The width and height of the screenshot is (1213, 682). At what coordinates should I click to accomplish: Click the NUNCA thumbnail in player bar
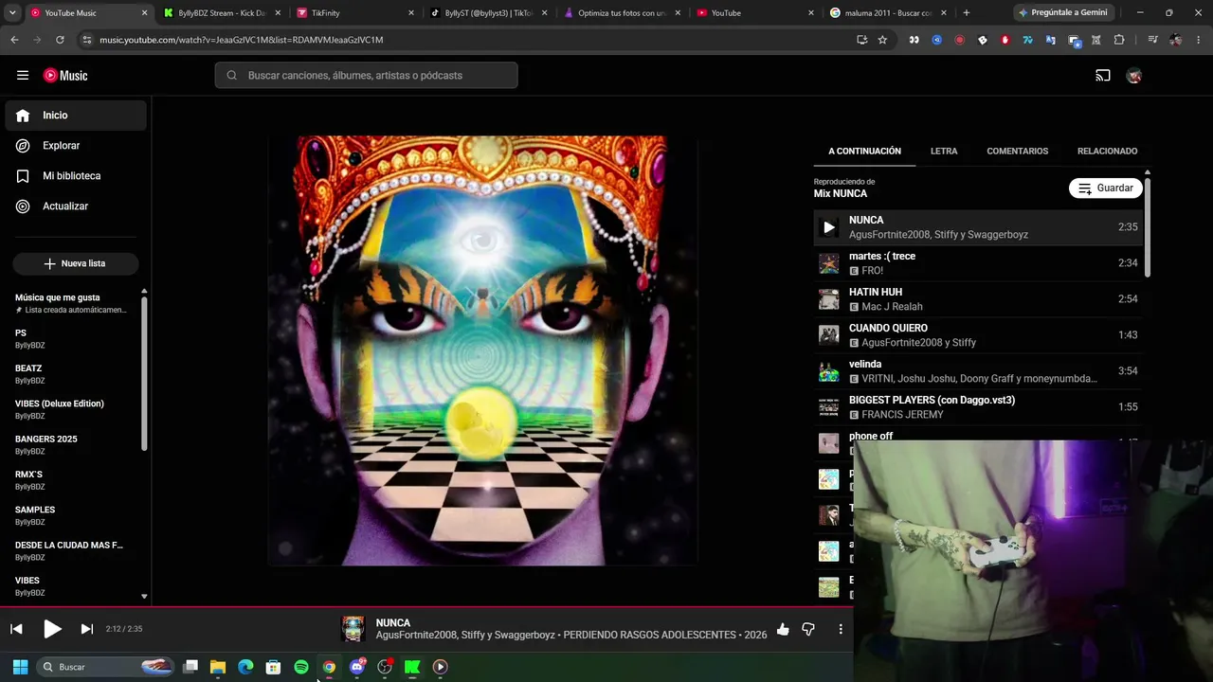(x=353, y=629)
